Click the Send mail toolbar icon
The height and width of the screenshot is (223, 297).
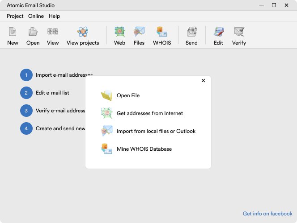point(191,32)
